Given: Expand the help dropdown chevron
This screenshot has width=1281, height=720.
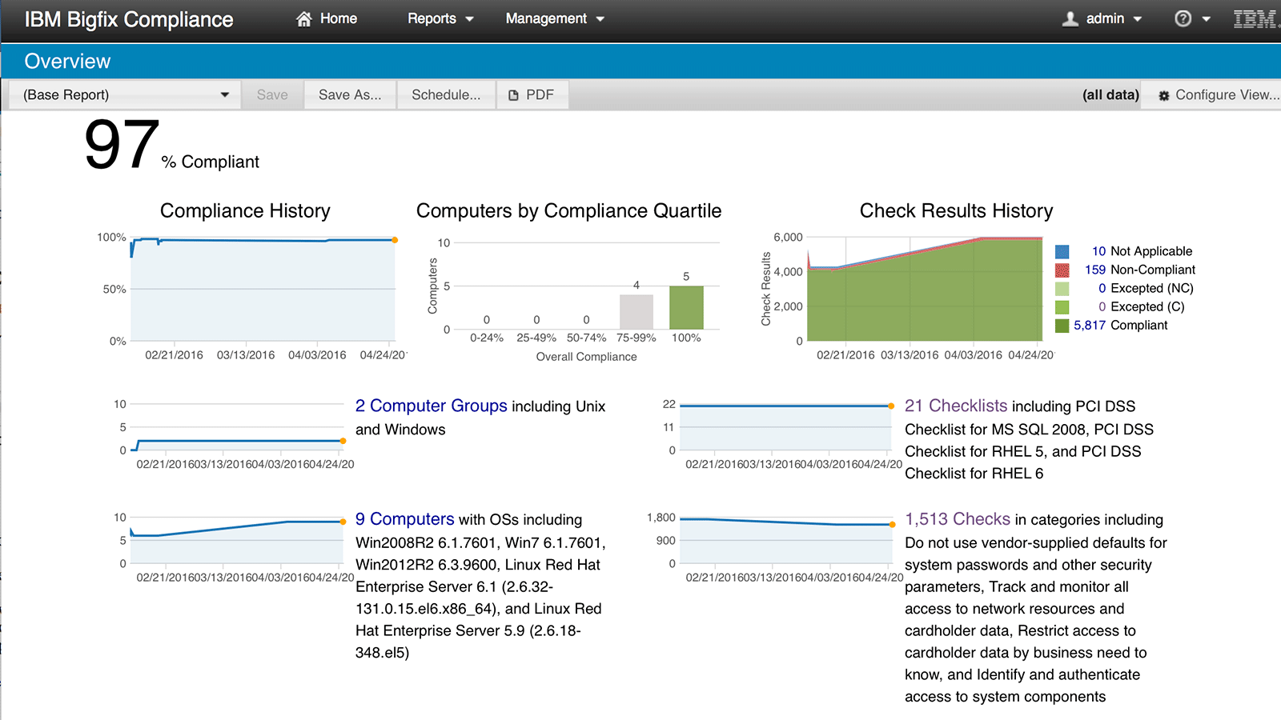Looking at the screenshot, I should pyautogui.click(x=1205, y=18).
